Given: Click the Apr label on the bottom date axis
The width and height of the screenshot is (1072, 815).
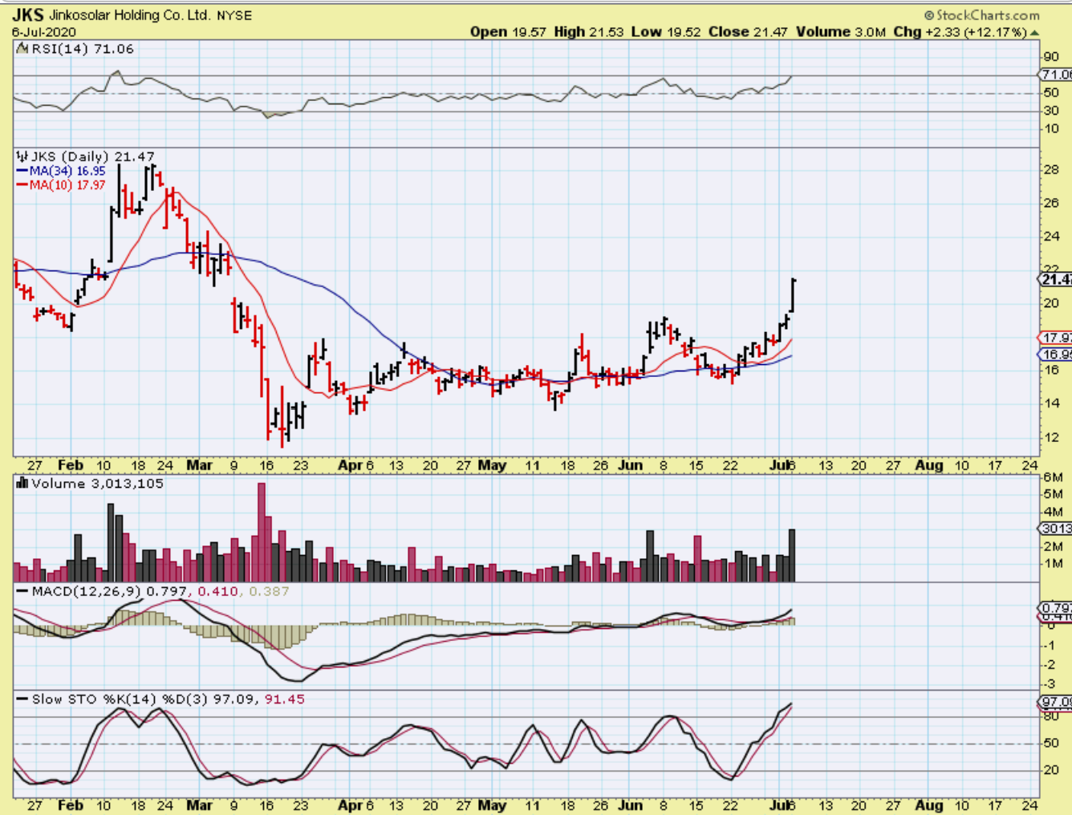Looking at the screenshot, I should click(351, 805).
